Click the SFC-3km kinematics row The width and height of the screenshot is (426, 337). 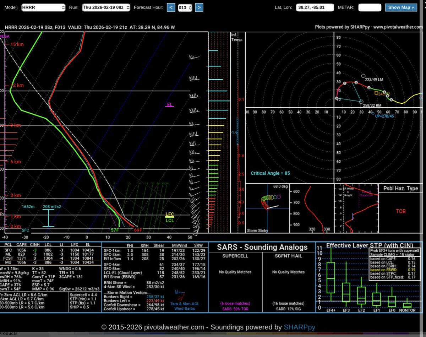coord(153,254)
